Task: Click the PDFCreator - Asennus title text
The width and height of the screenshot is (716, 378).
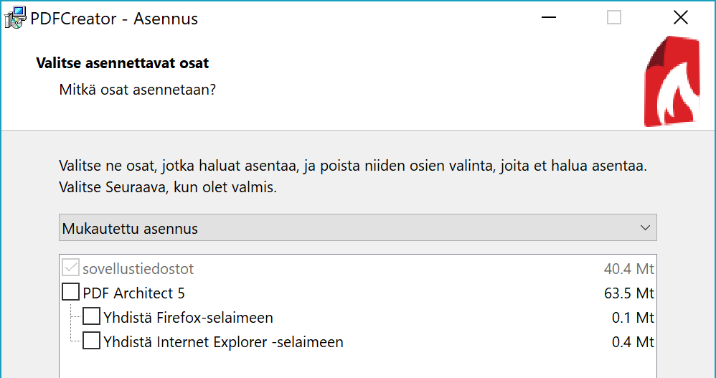Action: pos(114,19)
